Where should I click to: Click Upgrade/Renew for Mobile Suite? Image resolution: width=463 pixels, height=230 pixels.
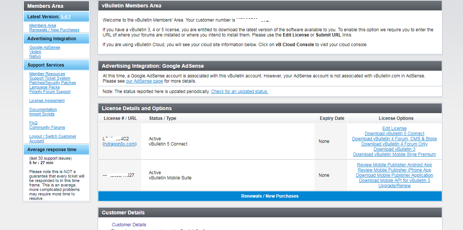coord(394,186)
